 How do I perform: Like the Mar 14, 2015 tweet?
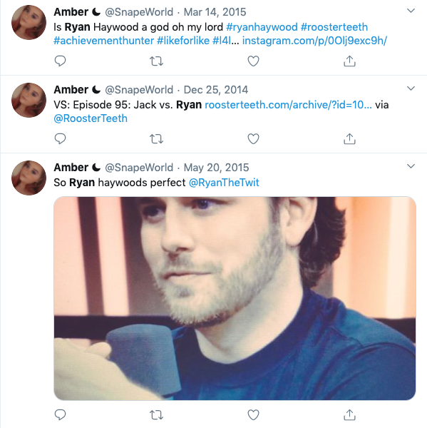pyautogui.click(x=253, y=61)
